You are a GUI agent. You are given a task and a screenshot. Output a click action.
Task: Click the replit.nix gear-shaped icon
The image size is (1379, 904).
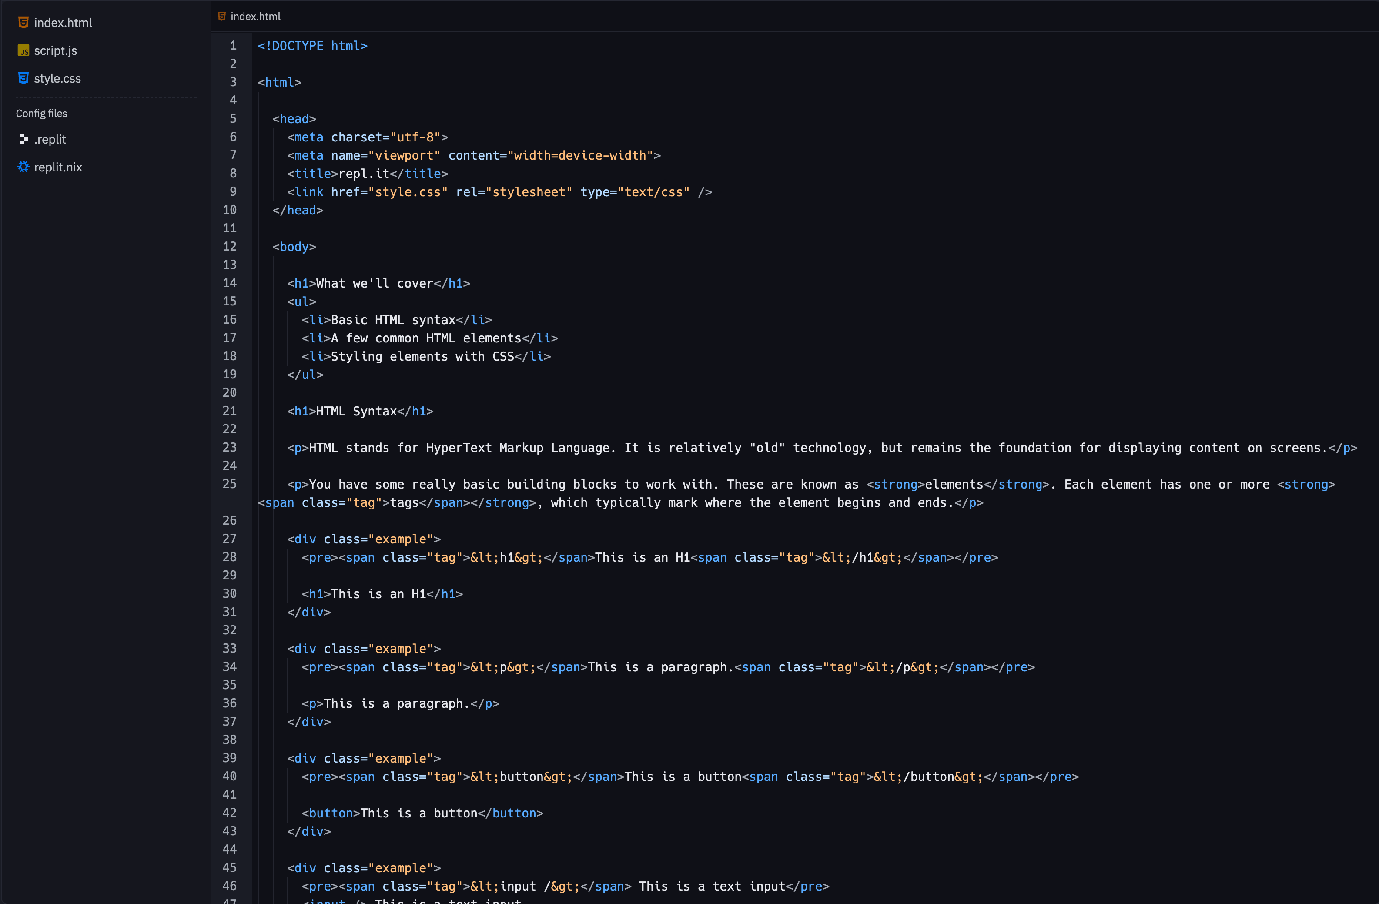tap(23, 167)
